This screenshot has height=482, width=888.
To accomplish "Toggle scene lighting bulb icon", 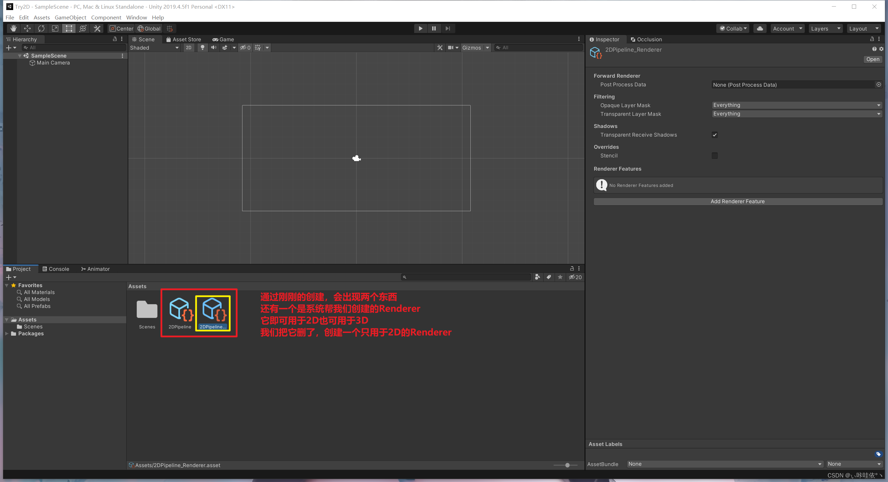I will tap(203, 48).
